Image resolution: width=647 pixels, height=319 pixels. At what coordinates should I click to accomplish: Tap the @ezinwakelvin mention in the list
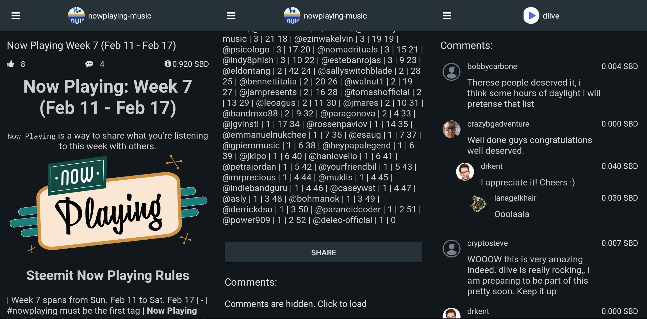pyautogui.click(x=323, y=39)
